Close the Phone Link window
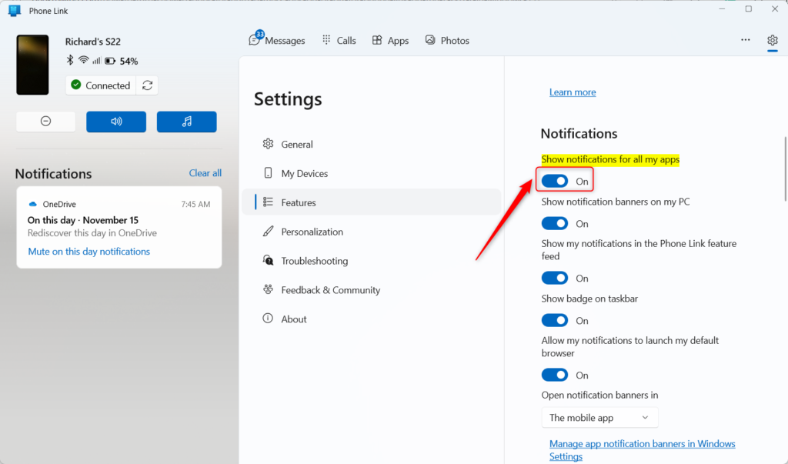The image size is (788, 464). [775, 9]
